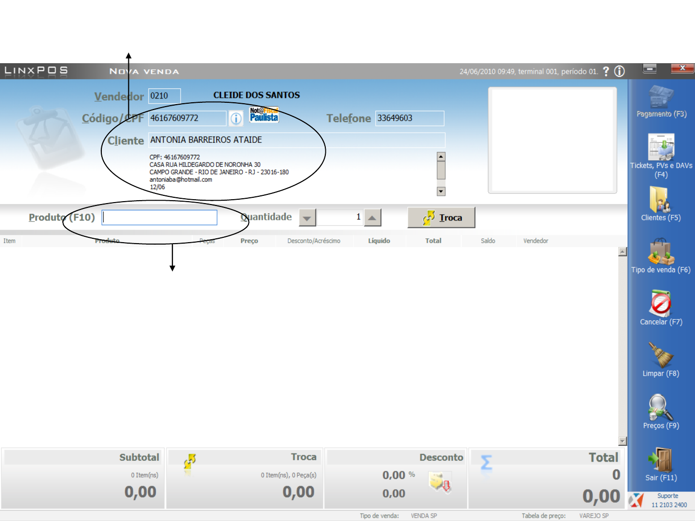This screenshot has height=521, width=695.
Task: Click the CASA RUA HILDEGARDO DE NORONHA address line
Action: tap(205, 165)
